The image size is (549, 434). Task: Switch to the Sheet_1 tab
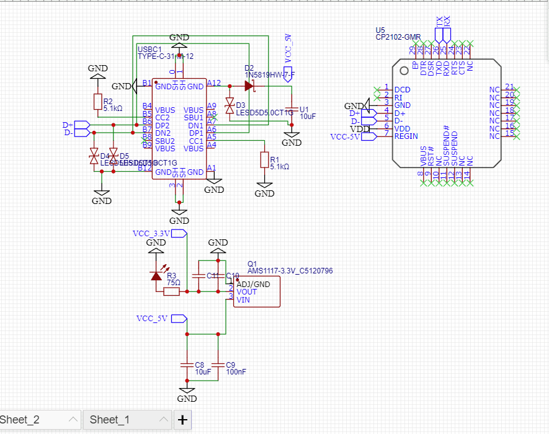pos(110,420)
